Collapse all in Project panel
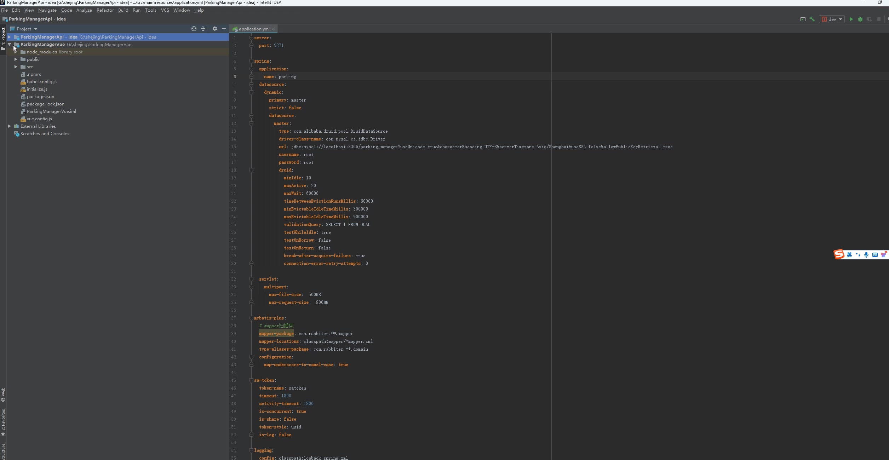 [203, 29]
